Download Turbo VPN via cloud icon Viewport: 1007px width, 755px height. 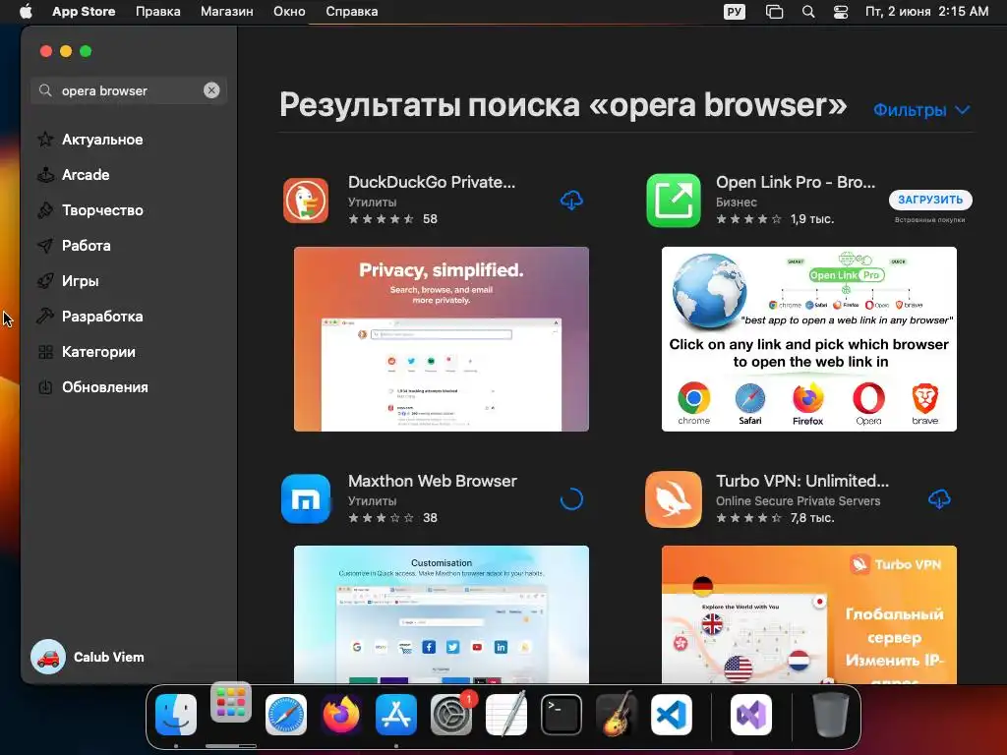pos(939,498)
